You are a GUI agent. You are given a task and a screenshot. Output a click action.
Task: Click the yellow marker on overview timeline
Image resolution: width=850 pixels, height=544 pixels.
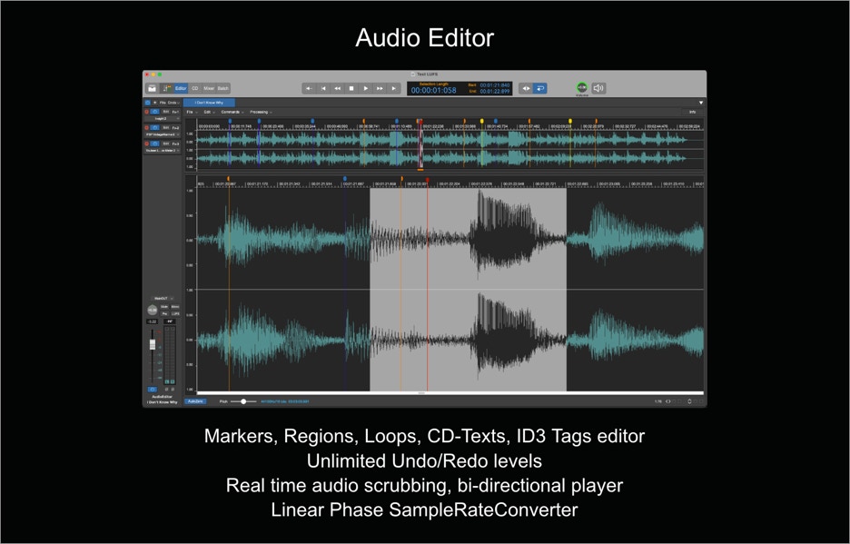pos(482,121)
